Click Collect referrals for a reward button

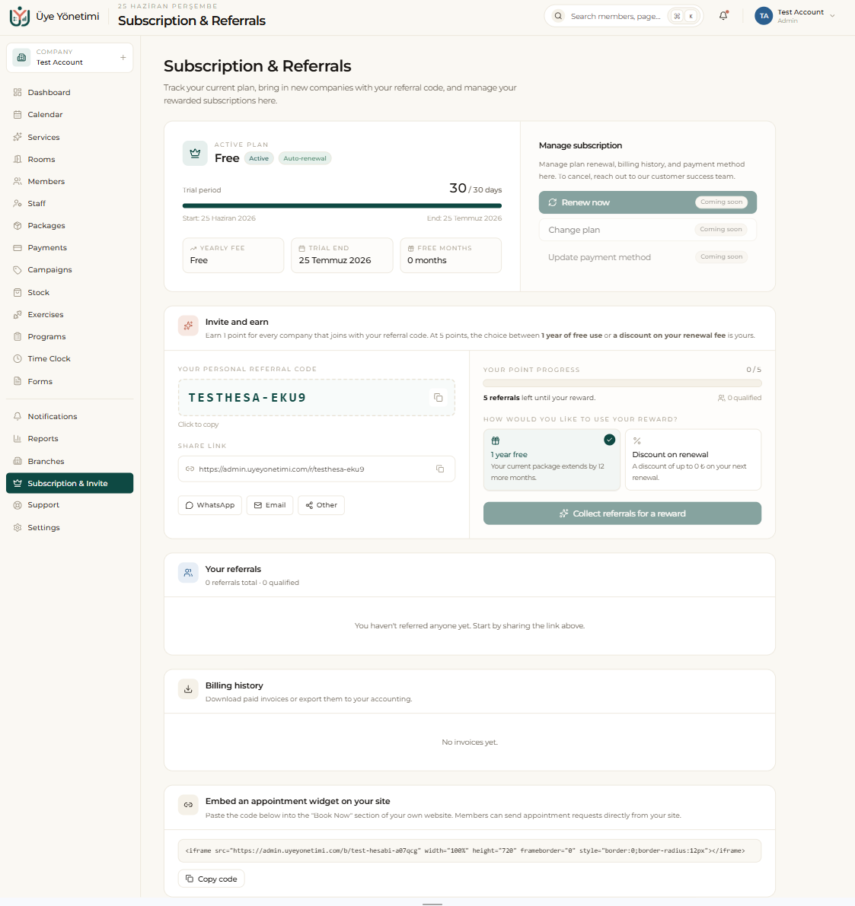[623, 513]
